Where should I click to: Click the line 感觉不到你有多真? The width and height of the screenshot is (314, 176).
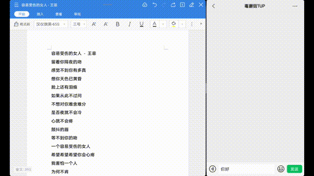point(69,70)
